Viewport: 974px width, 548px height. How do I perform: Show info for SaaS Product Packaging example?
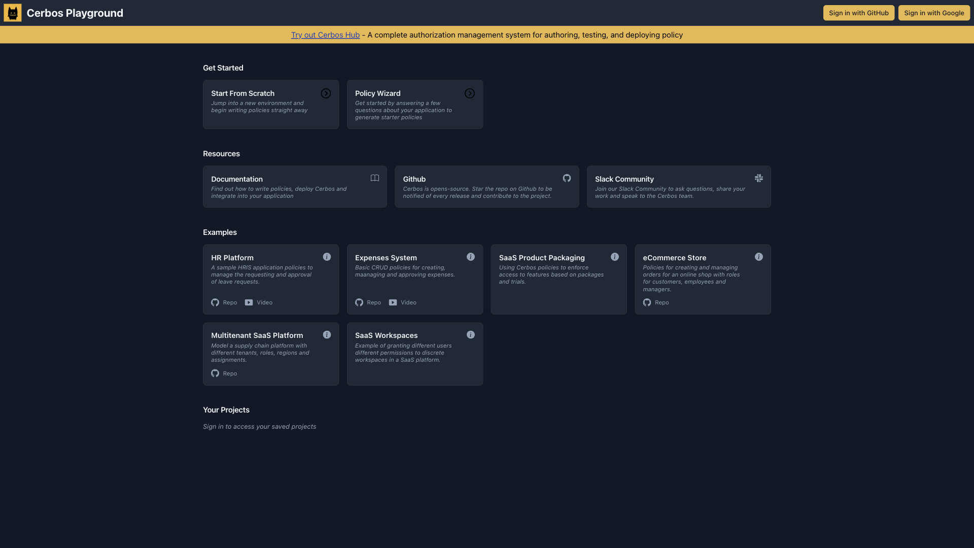(615, 257)
